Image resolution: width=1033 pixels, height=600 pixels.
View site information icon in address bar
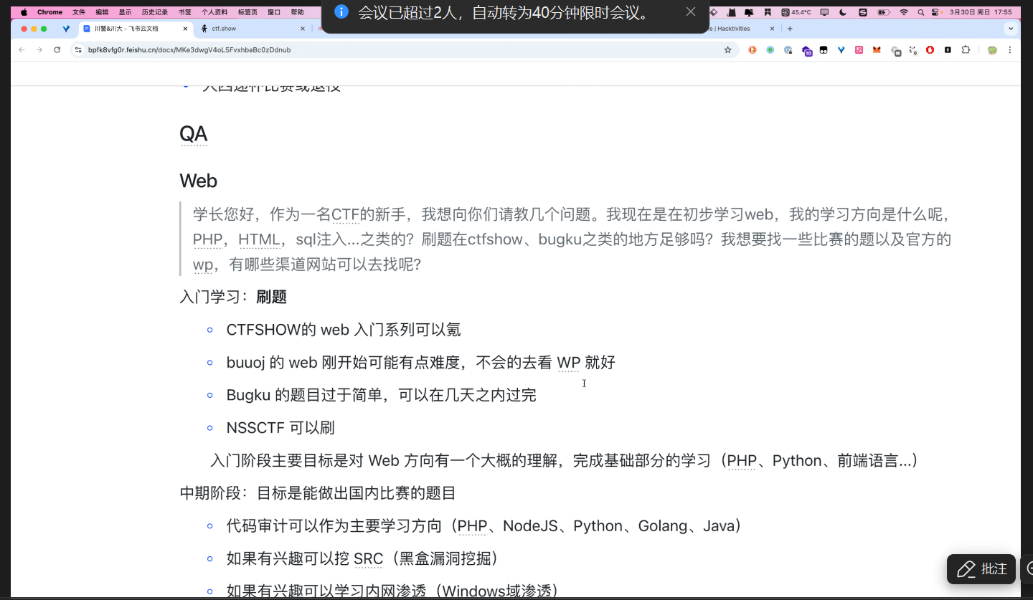(x=78, y=50)
